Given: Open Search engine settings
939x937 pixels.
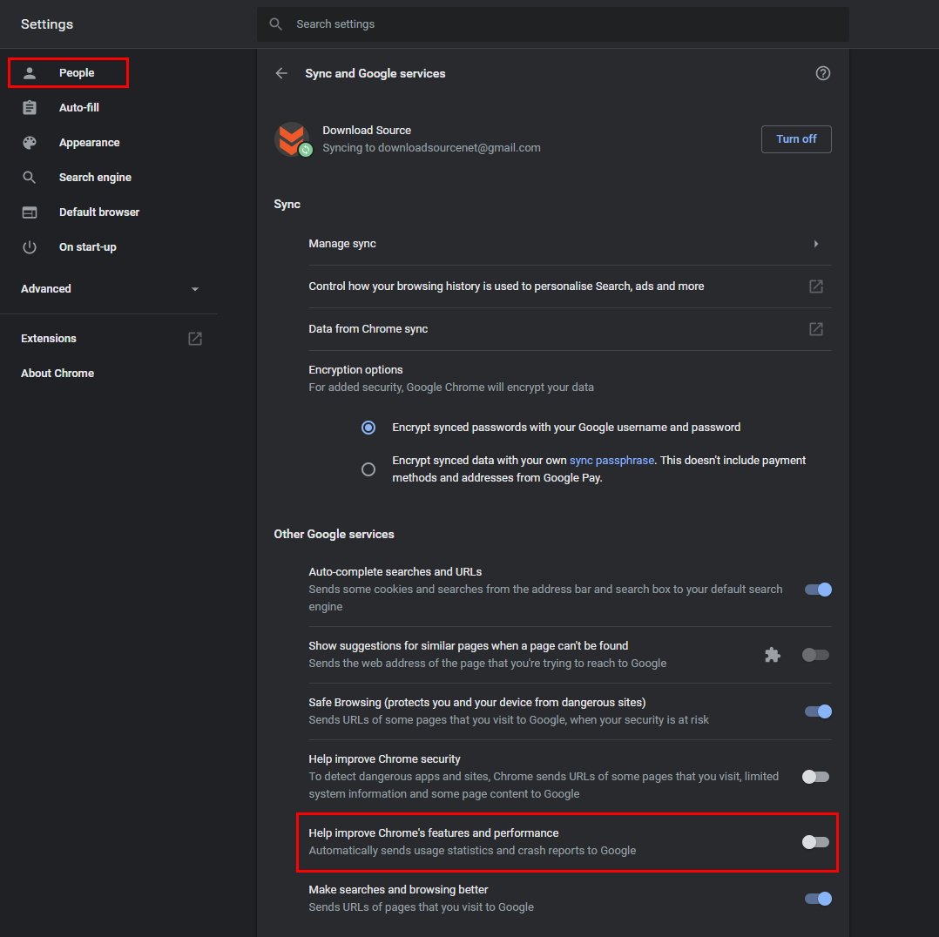Looking at the screenshot, I should pyautogui.click(x=95, y=178).
